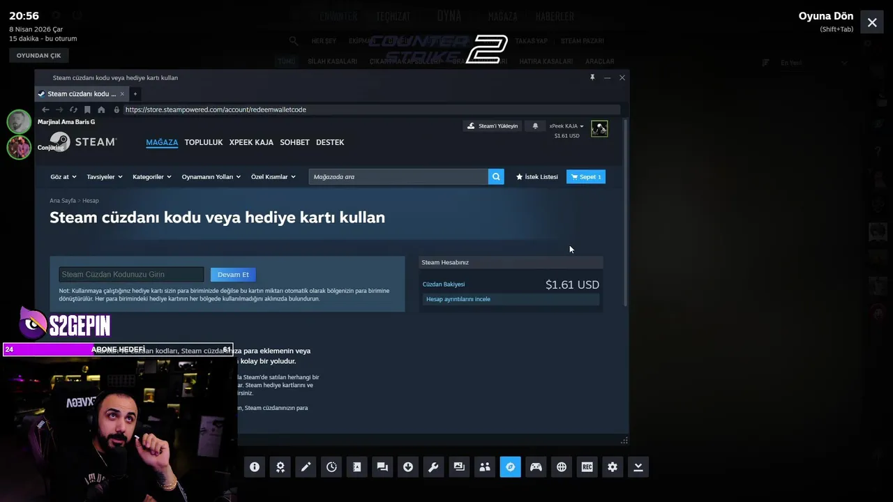
Task: Click OYUNDAN ÇIK button
Action: [x=38, y=55]
